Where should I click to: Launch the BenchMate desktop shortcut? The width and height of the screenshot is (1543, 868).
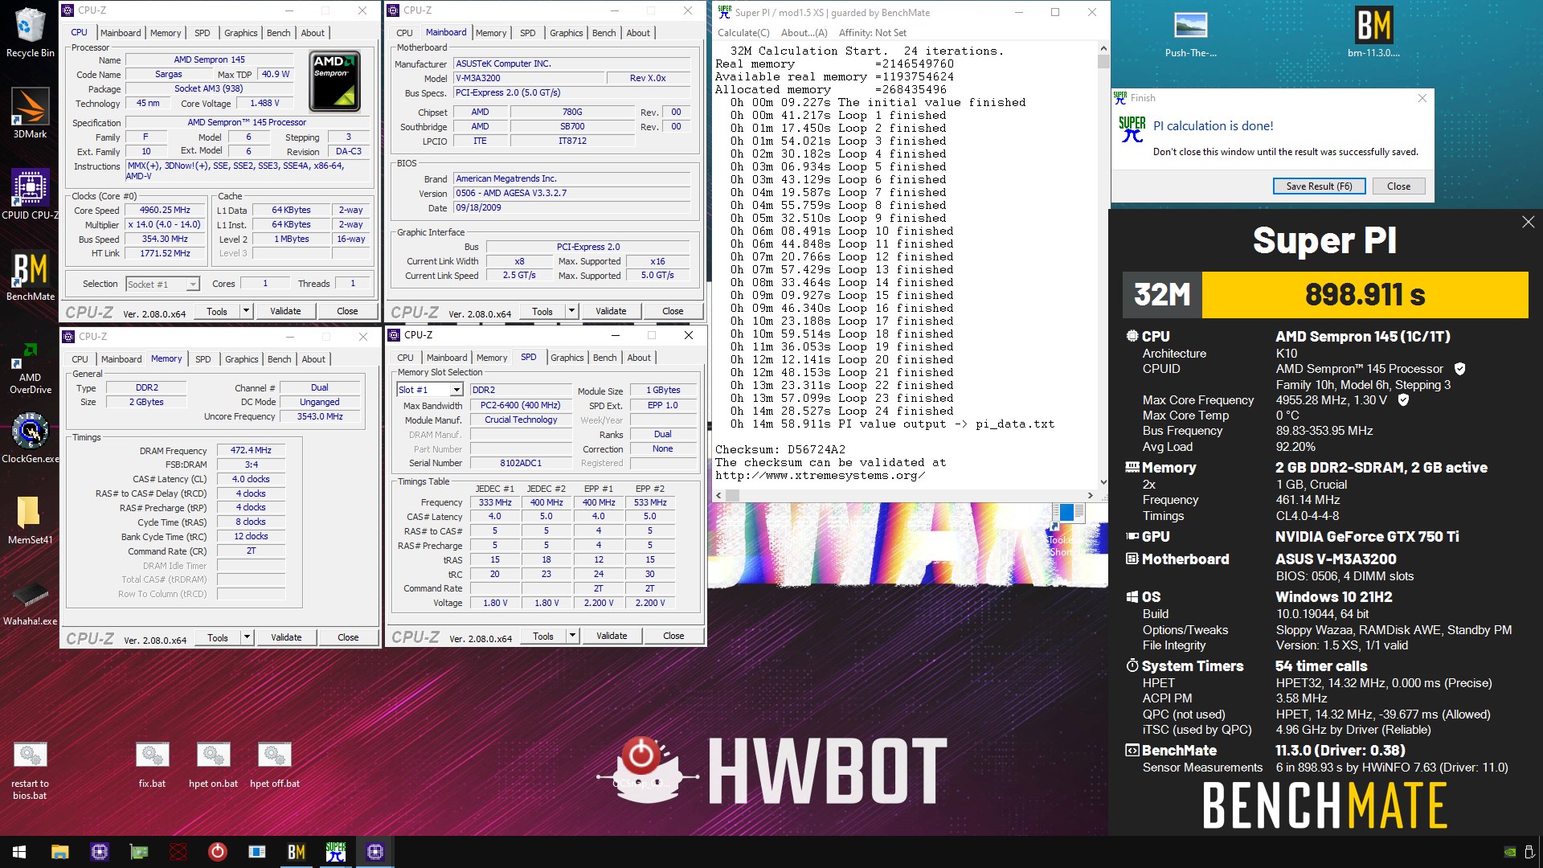(x=30, y=275)
